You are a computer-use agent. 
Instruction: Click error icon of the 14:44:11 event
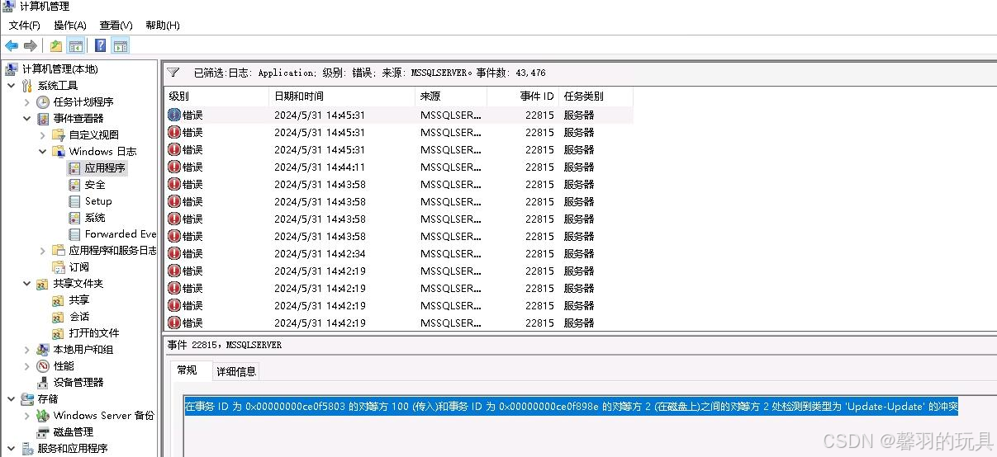click(174, 167)
